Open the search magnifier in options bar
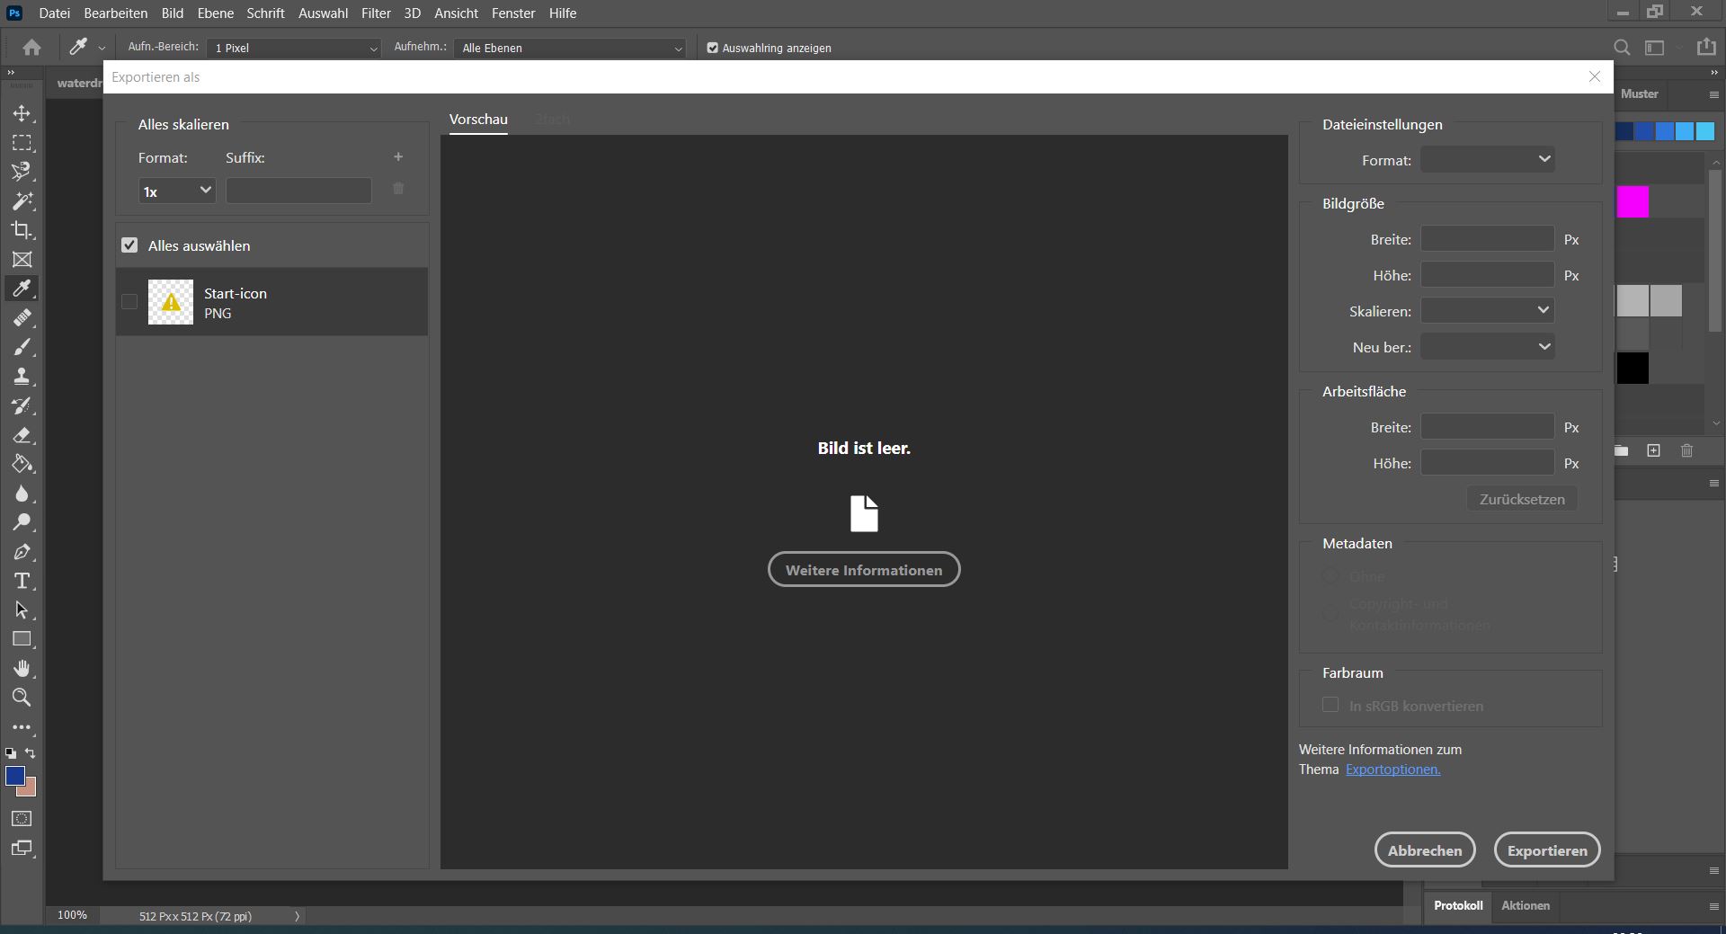The width and height of the screenshot is (1726, 934). [1622, 49]
